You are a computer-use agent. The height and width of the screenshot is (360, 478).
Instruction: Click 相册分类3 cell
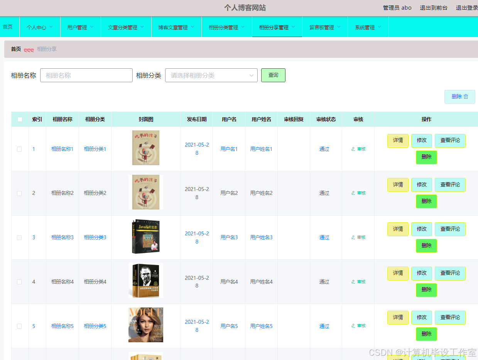tap(95, 237)
